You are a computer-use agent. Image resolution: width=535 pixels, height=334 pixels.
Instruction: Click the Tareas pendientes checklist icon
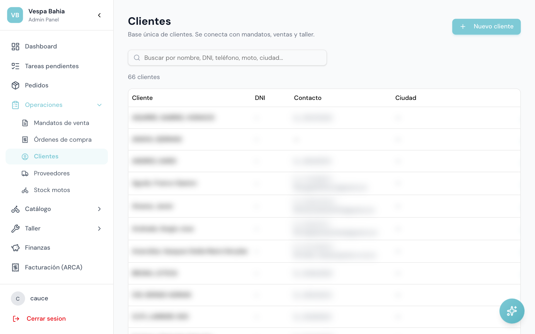(x=15, y=66)
